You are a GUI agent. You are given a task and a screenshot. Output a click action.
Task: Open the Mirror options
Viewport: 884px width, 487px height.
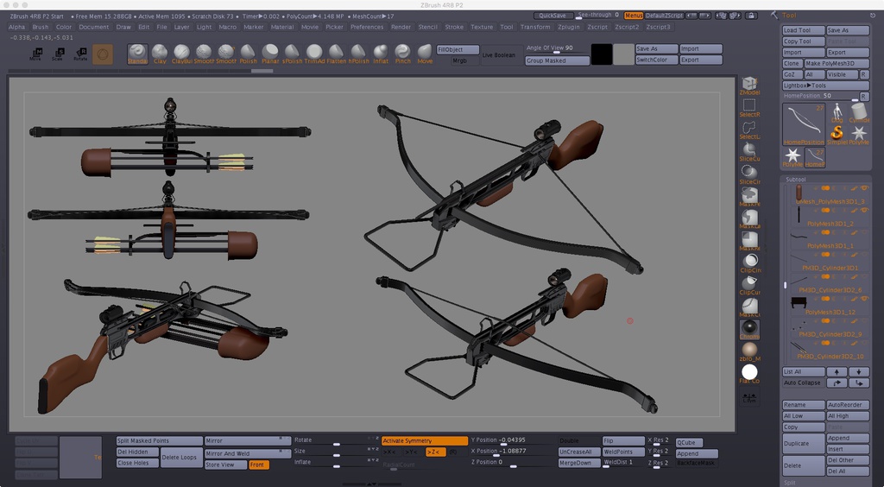(247, 440)
